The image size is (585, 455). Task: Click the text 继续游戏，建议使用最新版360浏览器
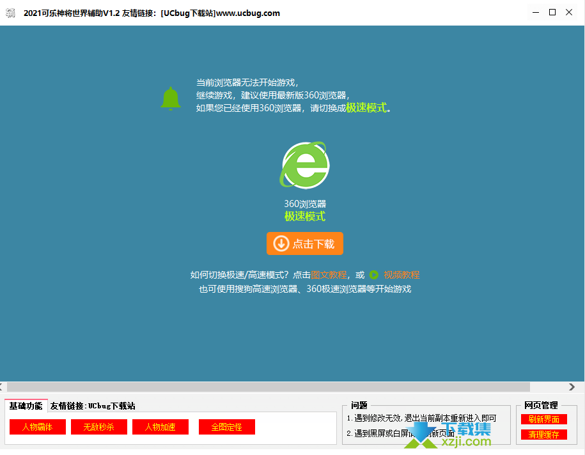273,95
